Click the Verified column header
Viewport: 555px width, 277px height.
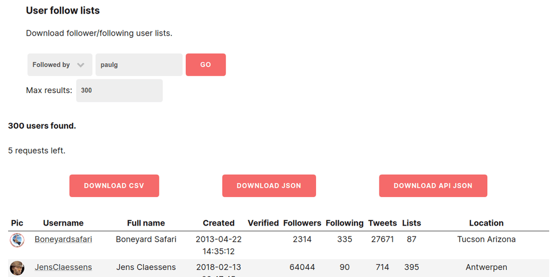click(263, 223)
